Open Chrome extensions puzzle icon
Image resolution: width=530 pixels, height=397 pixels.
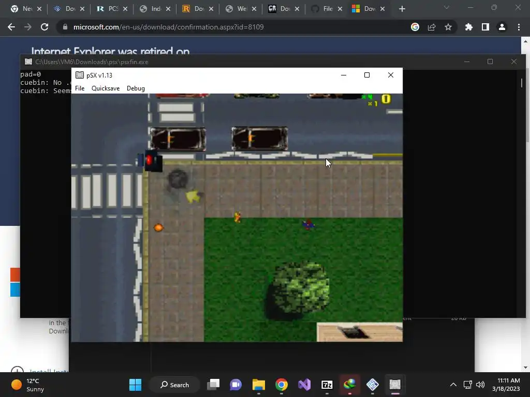pyautogui.click(x=469, y=27)
